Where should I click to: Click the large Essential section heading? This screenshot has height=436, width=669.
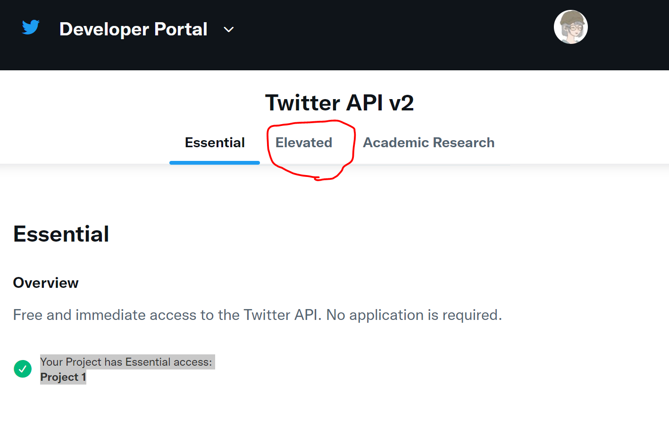click(61, 234)
